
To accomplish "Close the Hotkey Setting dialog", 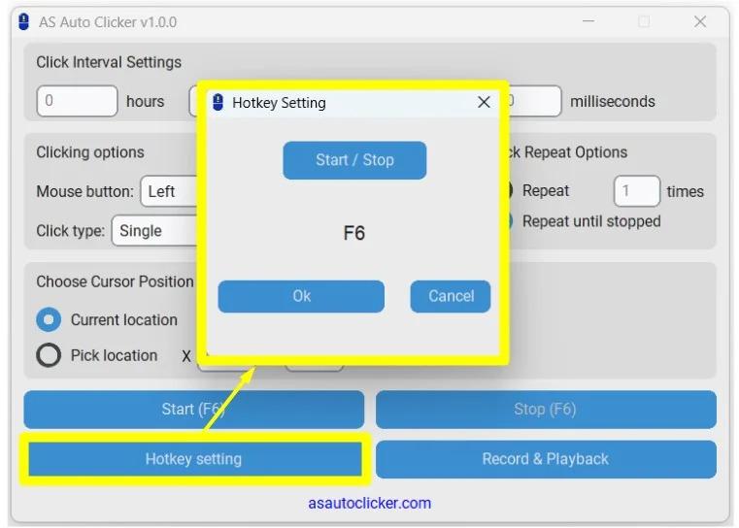I will (x=484, y=102).
